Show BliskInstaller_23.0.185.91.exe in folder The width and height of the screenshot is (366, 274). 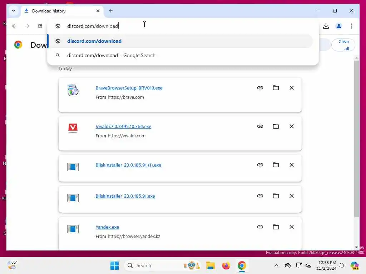(x=276, y=196)
